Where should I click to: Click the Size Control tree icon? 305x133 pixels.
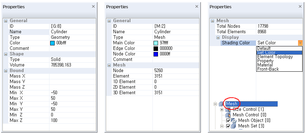tap(228, 110)
